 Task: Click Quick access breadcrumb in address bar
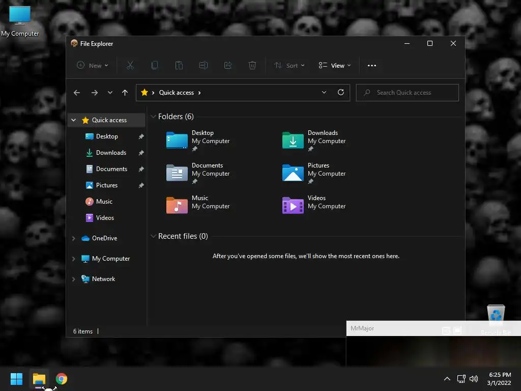tap(177, 93)
